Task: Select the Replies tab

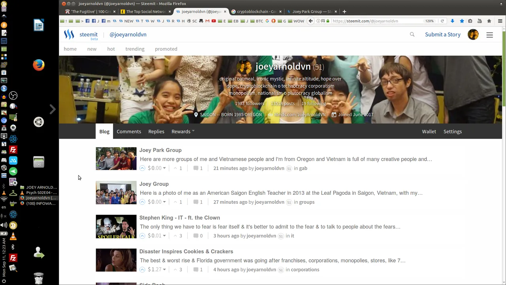Action: tap(156, 131)
